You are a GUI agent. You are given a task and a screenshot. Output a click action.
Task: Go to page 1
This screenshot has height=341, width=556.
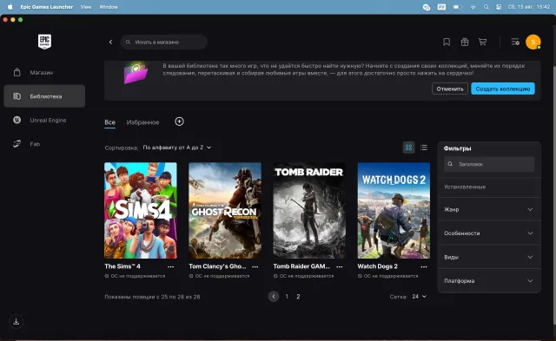pyautogui.click(x=287, y=297)
